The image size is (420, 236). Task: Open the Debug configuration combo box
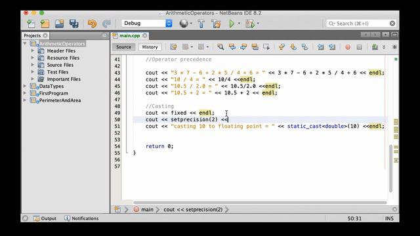click(147, 24)
